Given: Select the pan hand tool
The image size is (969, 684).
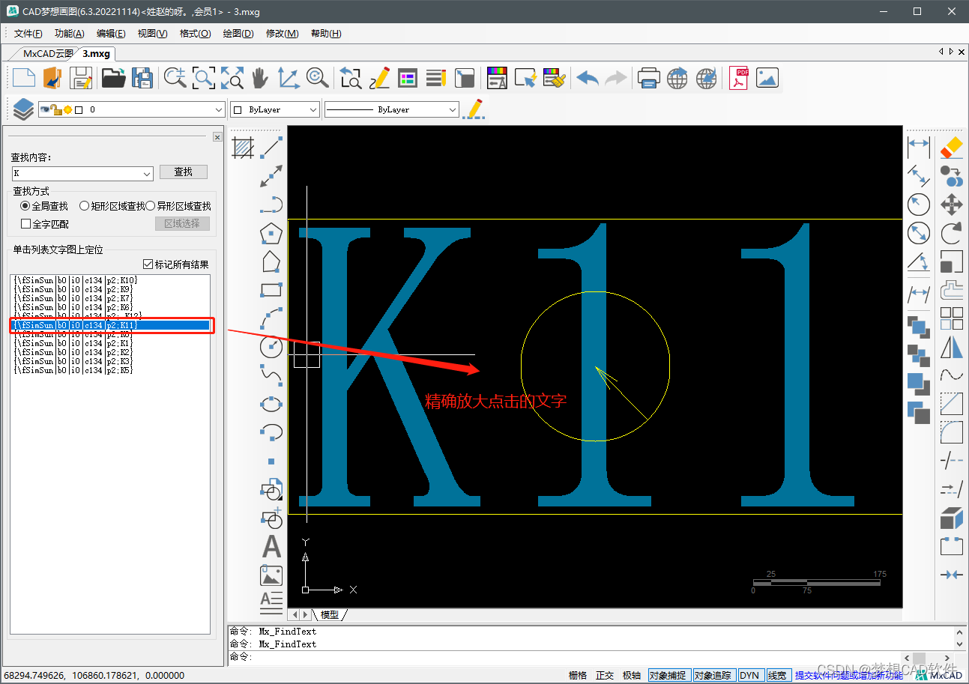Looking at the screenshot, I should pyautogui.click(x=260, y=78).
